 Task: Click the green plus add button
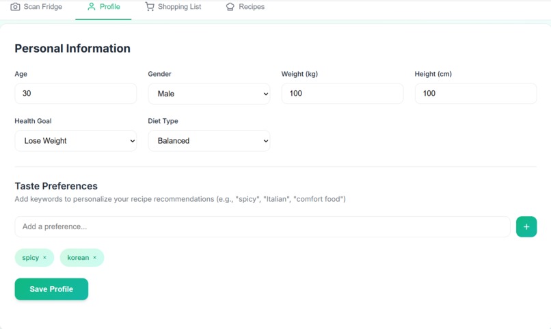(526, 226)
